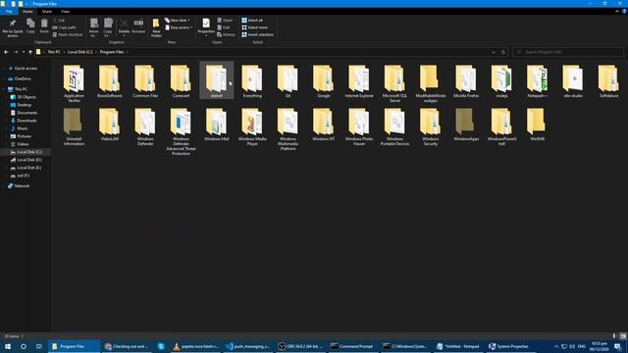Open the WinRAR folder

coord(538,125)
